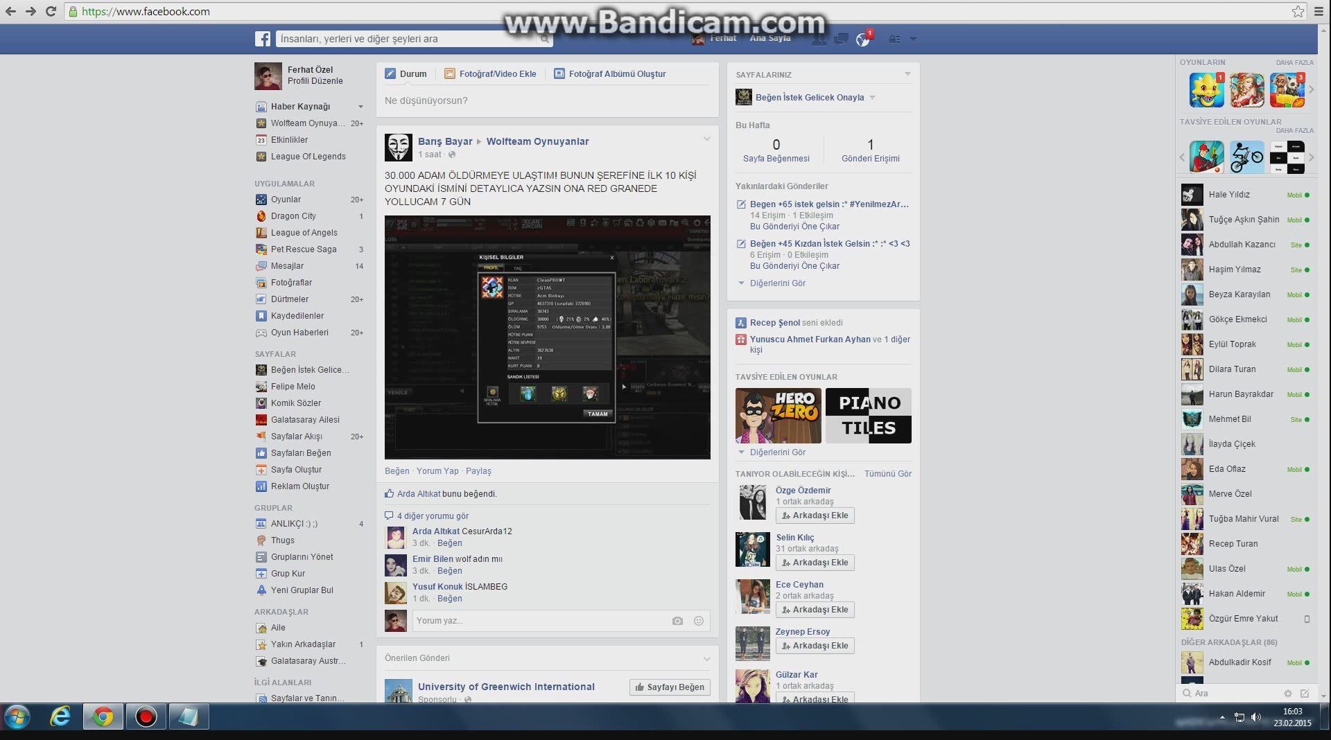
Task: Open Sayfalarınız panel dropdown arrow
Action: (x=907, y=74)
